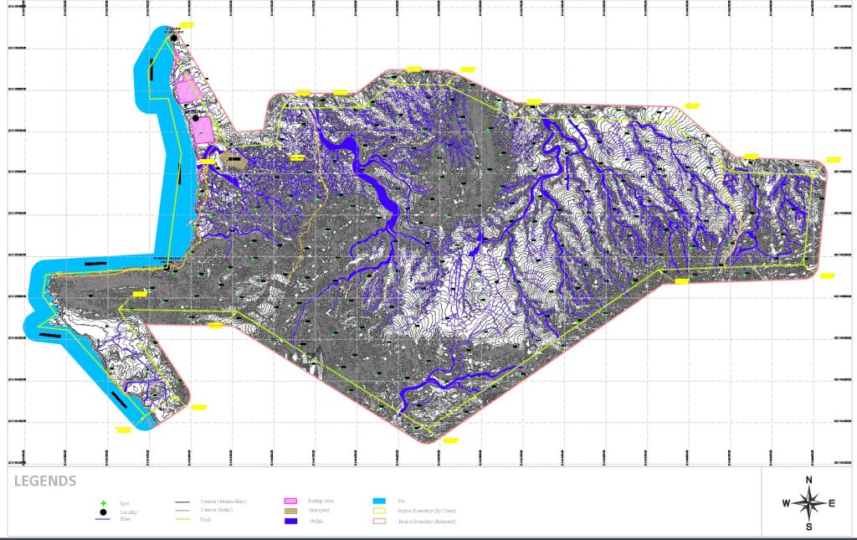
Task: Select the brown Graveyard legend swatch
Action: coord(292,510)
